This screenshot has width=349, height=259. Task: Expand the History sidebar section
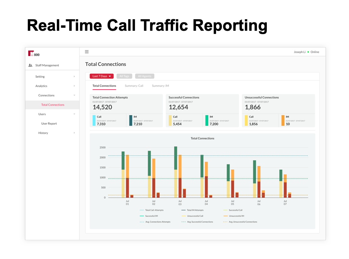pyautogui.click(x=43, y=133)
